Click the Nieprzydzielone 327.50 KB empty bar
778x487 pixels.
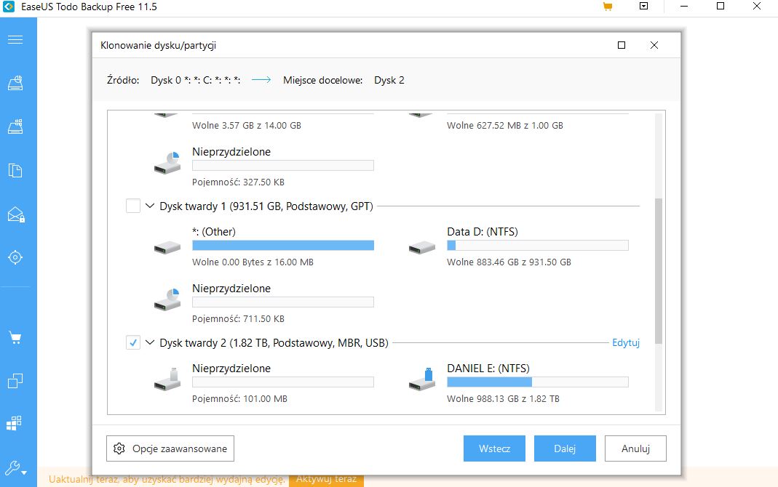click(x=283, y=166)
